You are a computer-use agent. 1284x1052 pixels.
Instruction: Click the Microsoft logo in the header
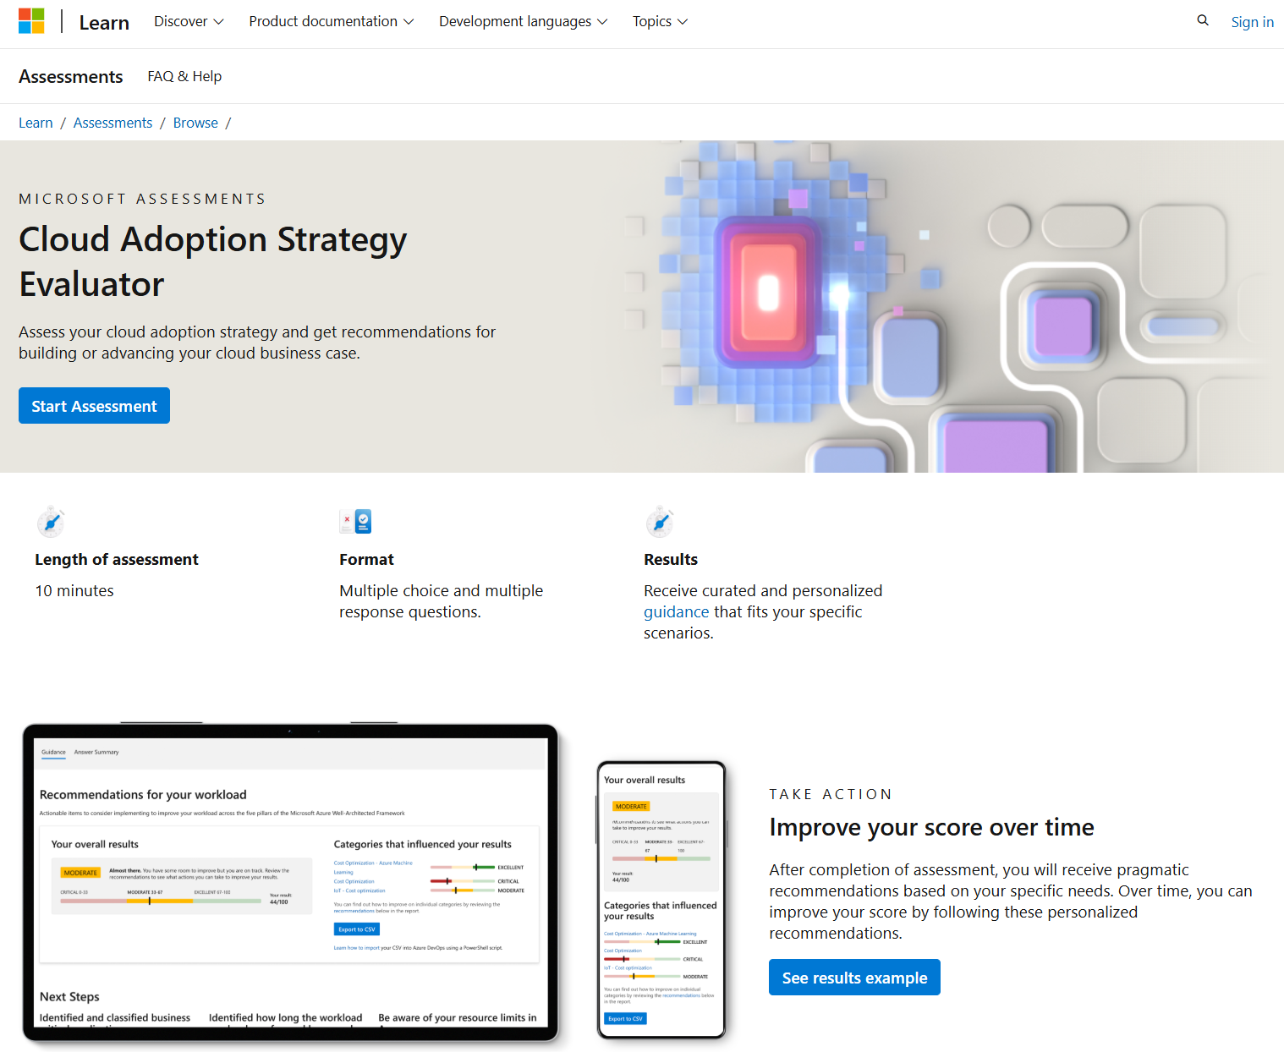pyautogui.click(x=32, y=20)
